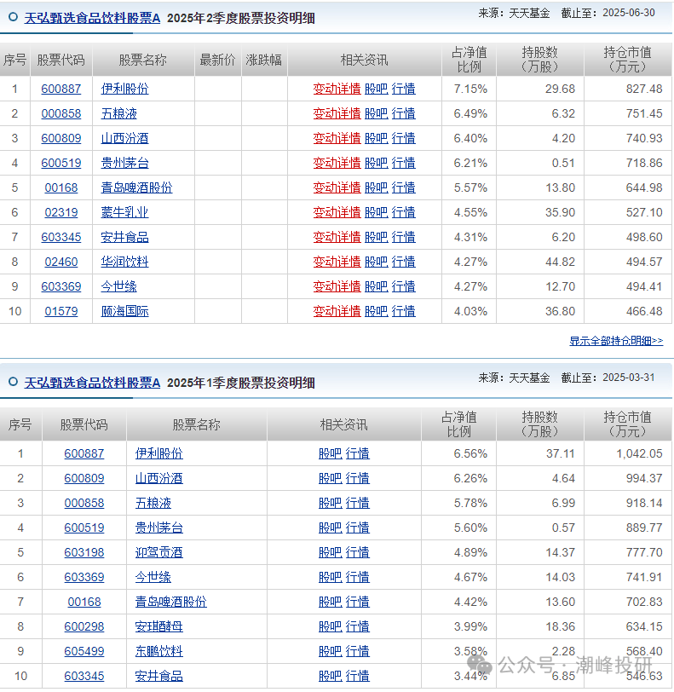674x692 pixels.
Task: Open 行情 for 东鹏饮料
Action: tap(358, 651)
